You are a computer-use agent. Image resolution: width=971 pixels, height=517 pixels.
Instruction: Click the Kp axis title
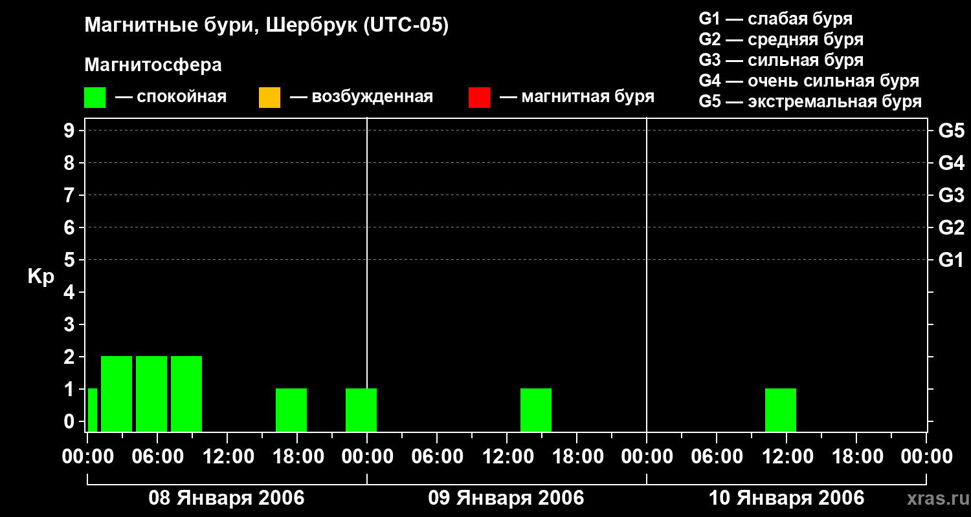[x=41, y=277]
